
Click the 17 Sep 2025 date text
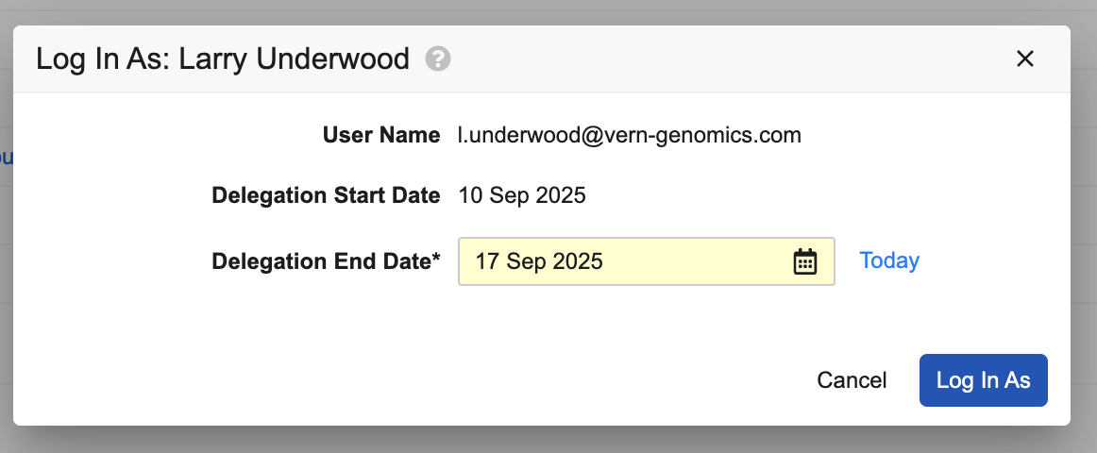coord(539,261)
